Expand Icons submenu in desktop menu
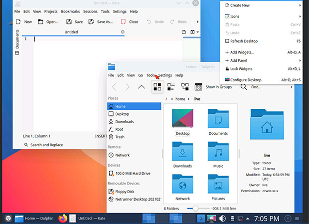Screen dimensions: 309x224 click(x=262, y=16)
